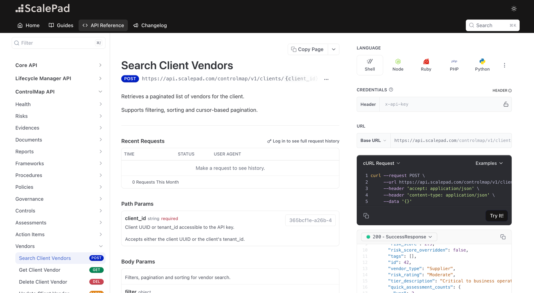Collapse the Vendors sidebar group
This screenshot has height=293, width=534.
[59, 246]
